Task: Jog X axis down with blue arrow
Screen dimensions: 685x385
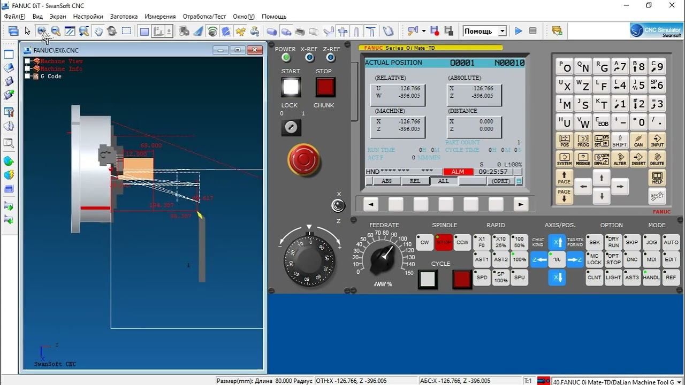Action: pyautogui.click(x=557, y=278)
